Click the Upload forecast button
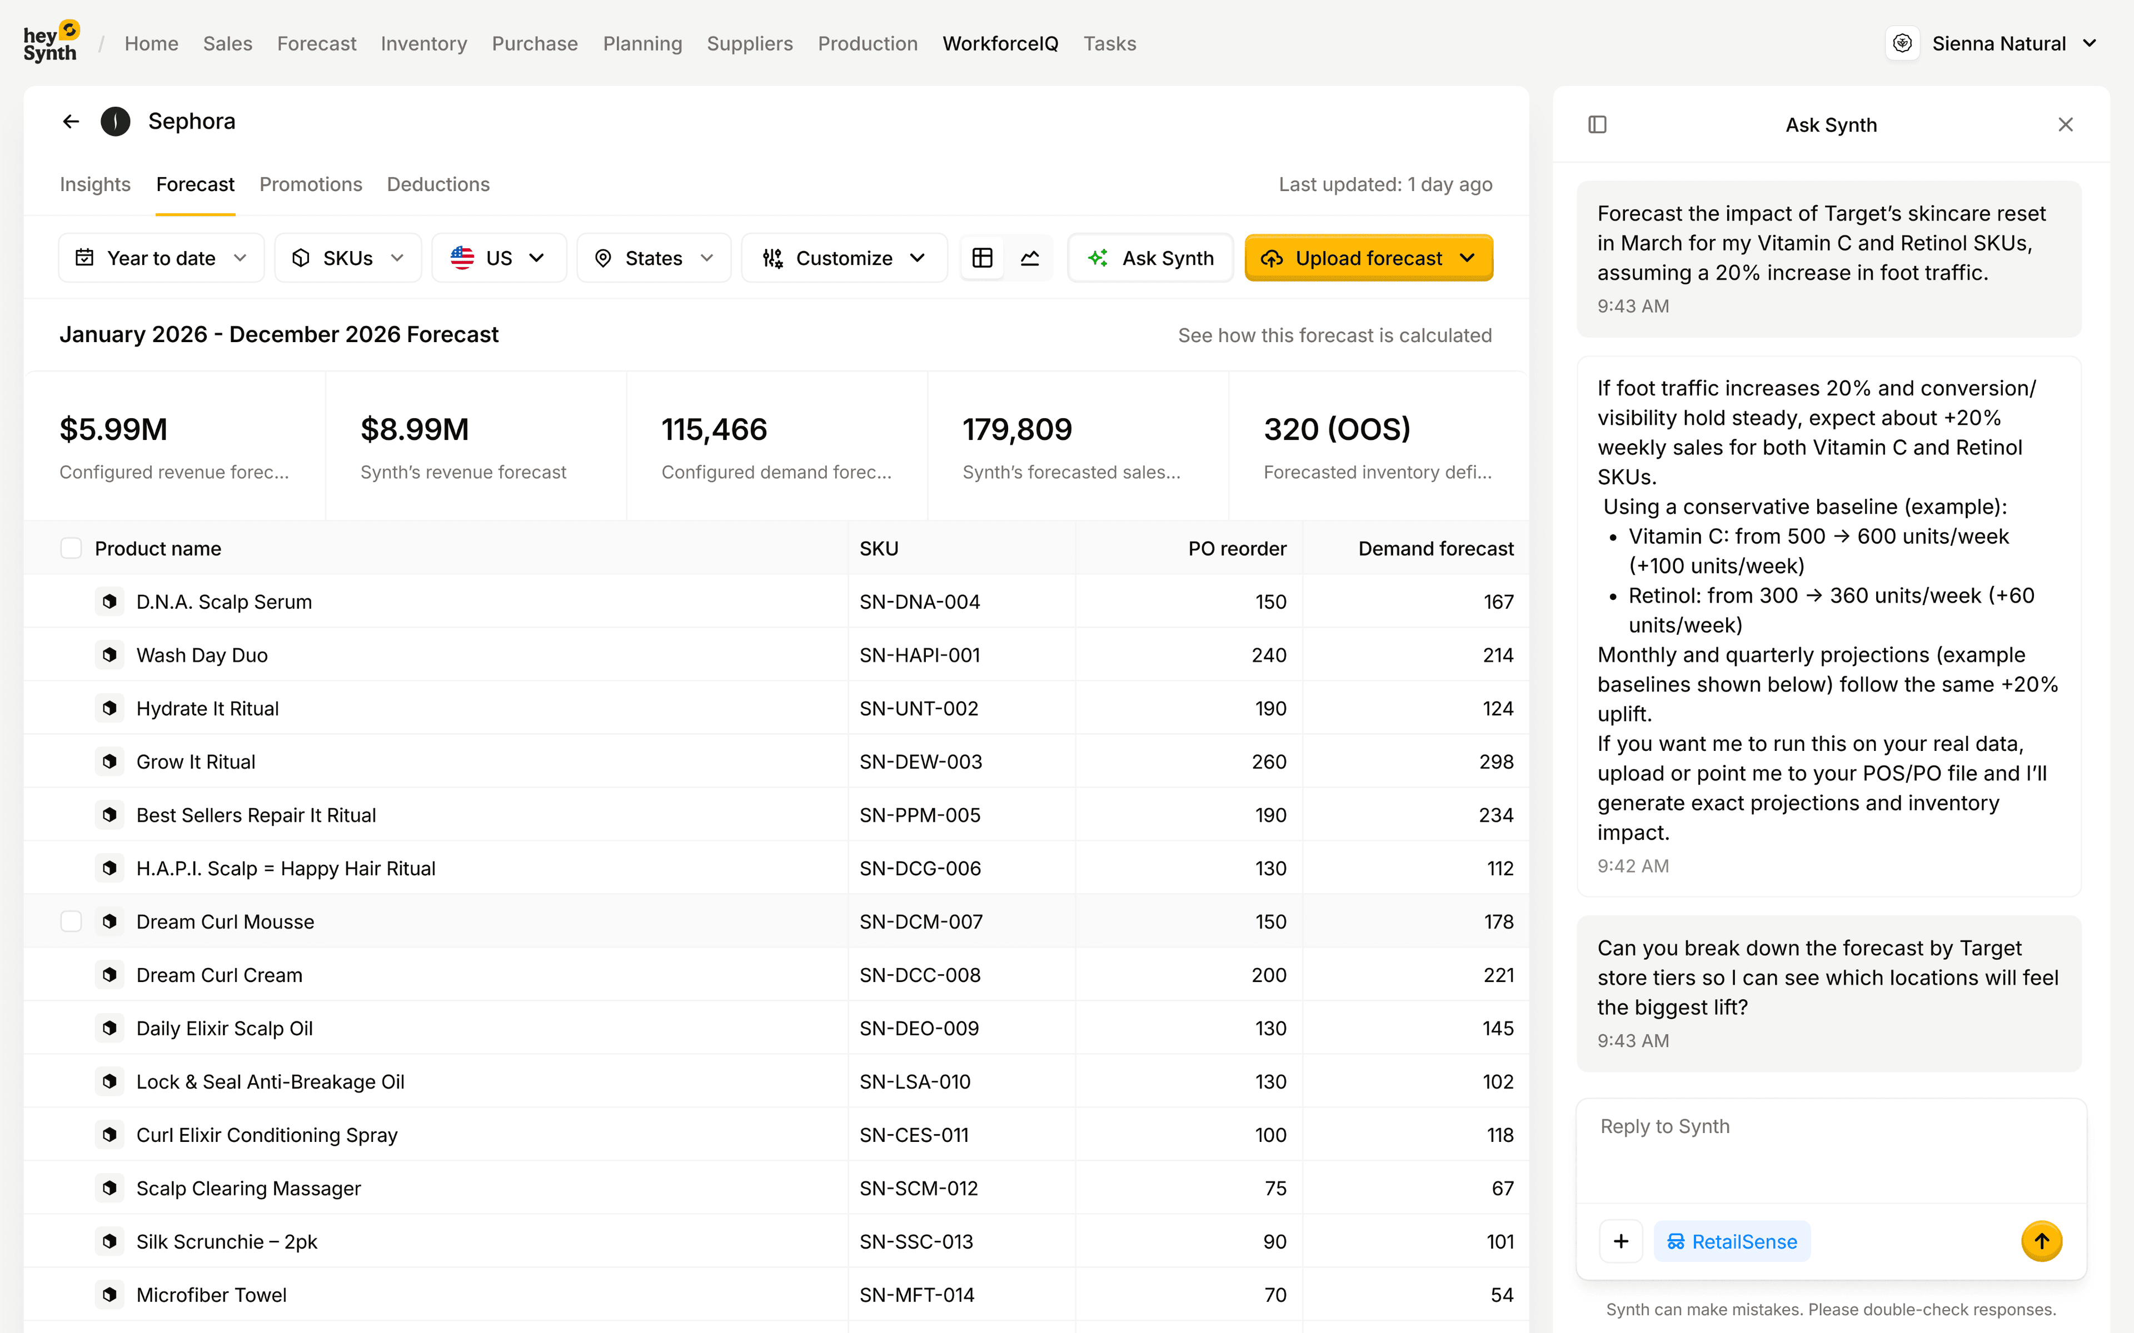2134x1333 pixels. coord(1368,257)
